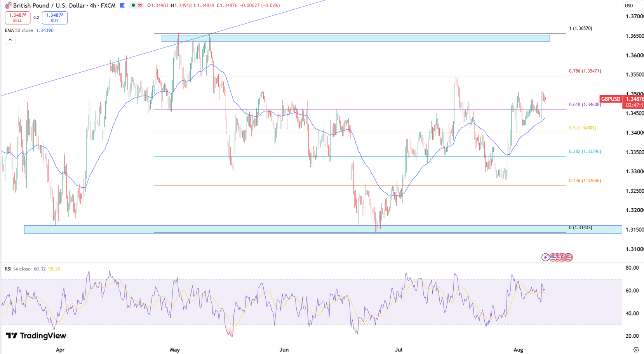Click the Aug label on the time axis
644x354 pixels.
pyautogui.click(x=518, y=350)
